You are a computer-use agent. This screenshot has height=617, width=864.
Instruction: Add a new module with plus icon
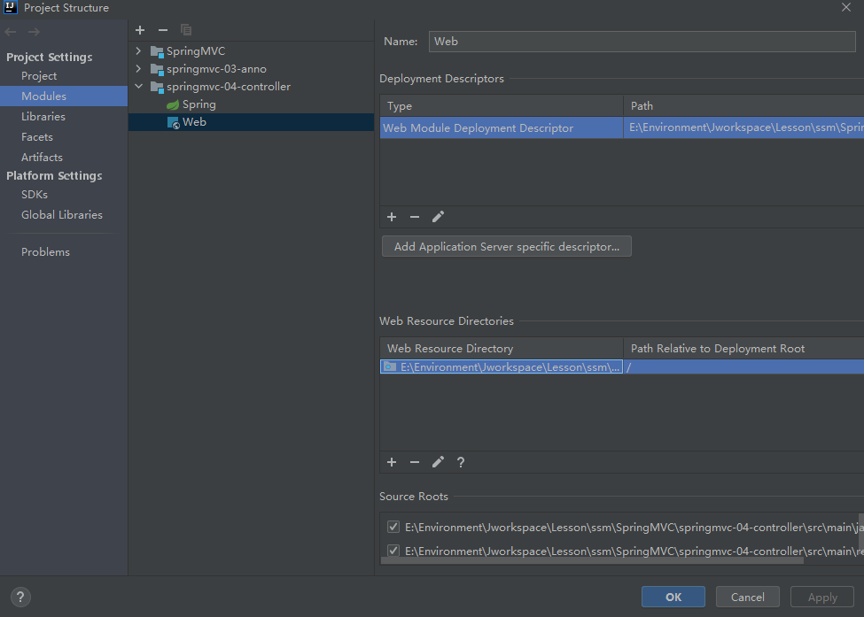[x=140, y=30]
